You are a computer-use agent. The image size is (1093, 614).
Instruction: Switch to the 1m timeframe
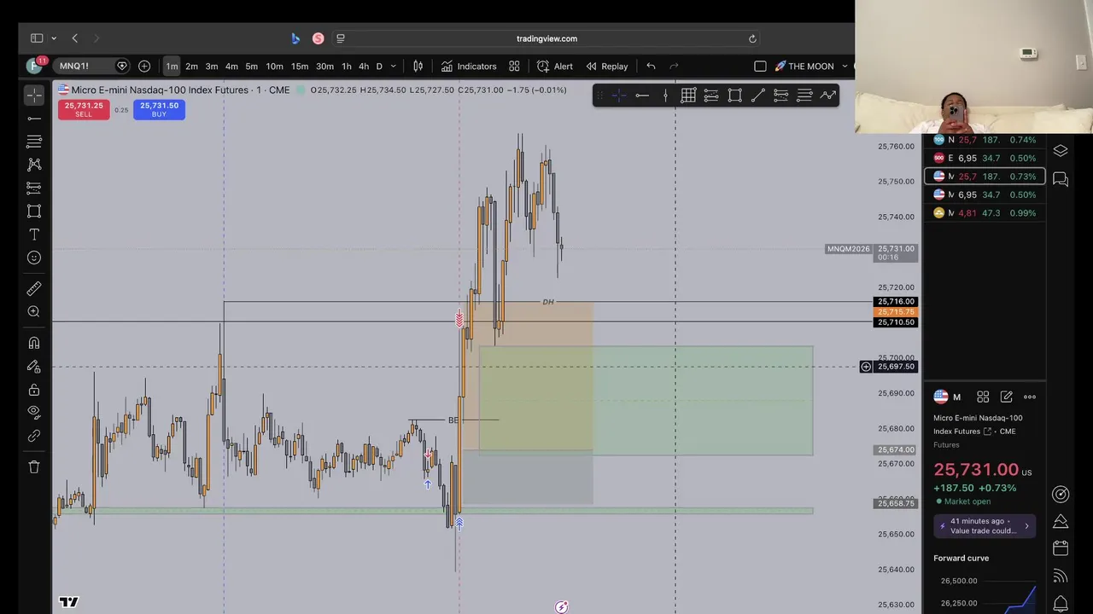(x=172, y=66)
